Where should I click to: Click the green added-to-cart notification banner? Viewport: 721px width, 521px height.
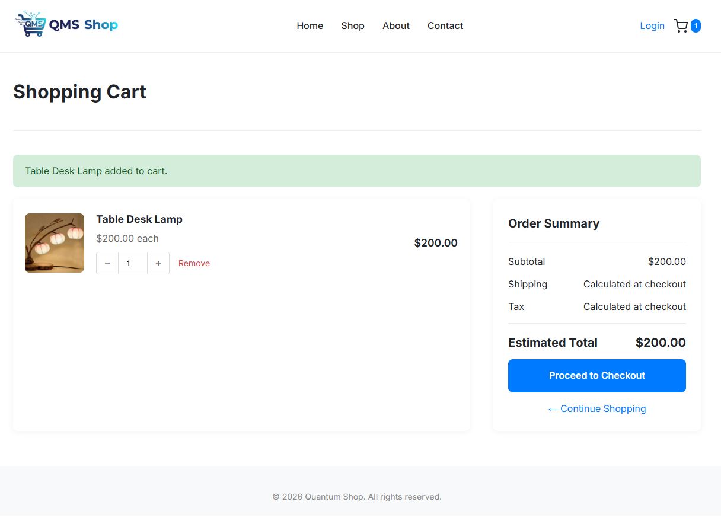(356, 171)
